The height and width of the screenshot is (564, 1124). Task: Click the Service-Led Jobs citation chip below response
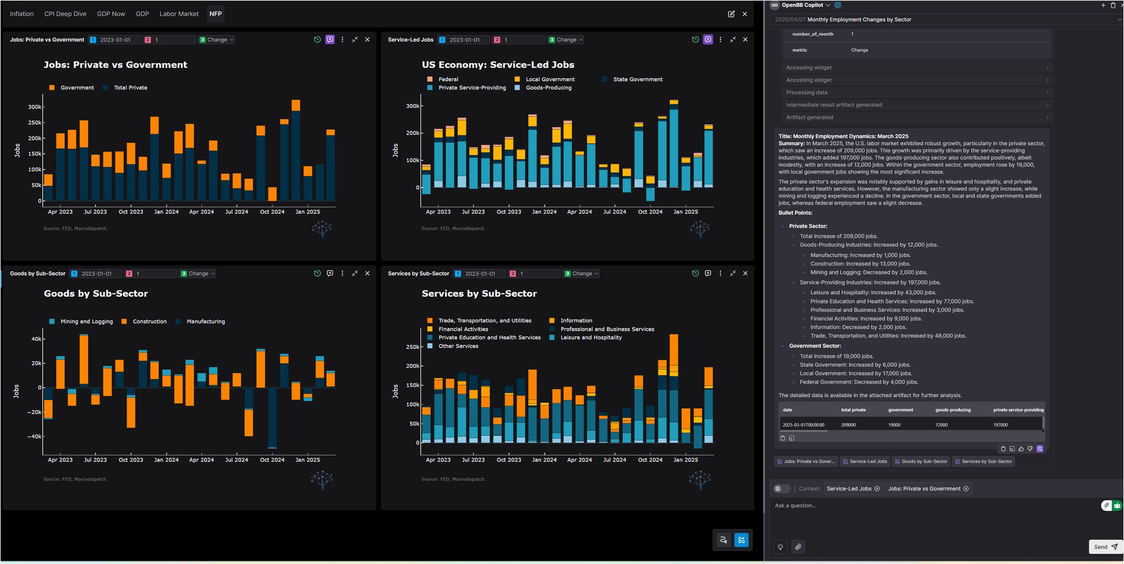pyautogui.click(x=865, y=462)
